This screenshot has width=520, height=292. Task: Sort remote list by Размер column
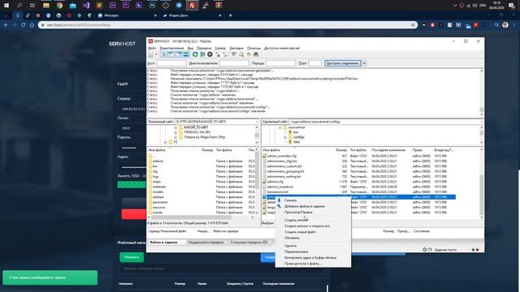(x=341, y=150)
